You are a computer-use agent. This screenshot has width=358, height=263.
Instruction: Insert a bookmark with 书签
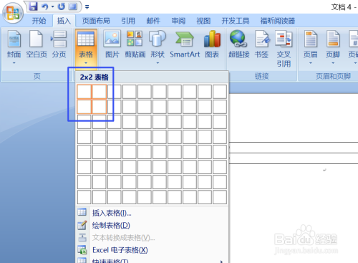[x=261, y=44]
